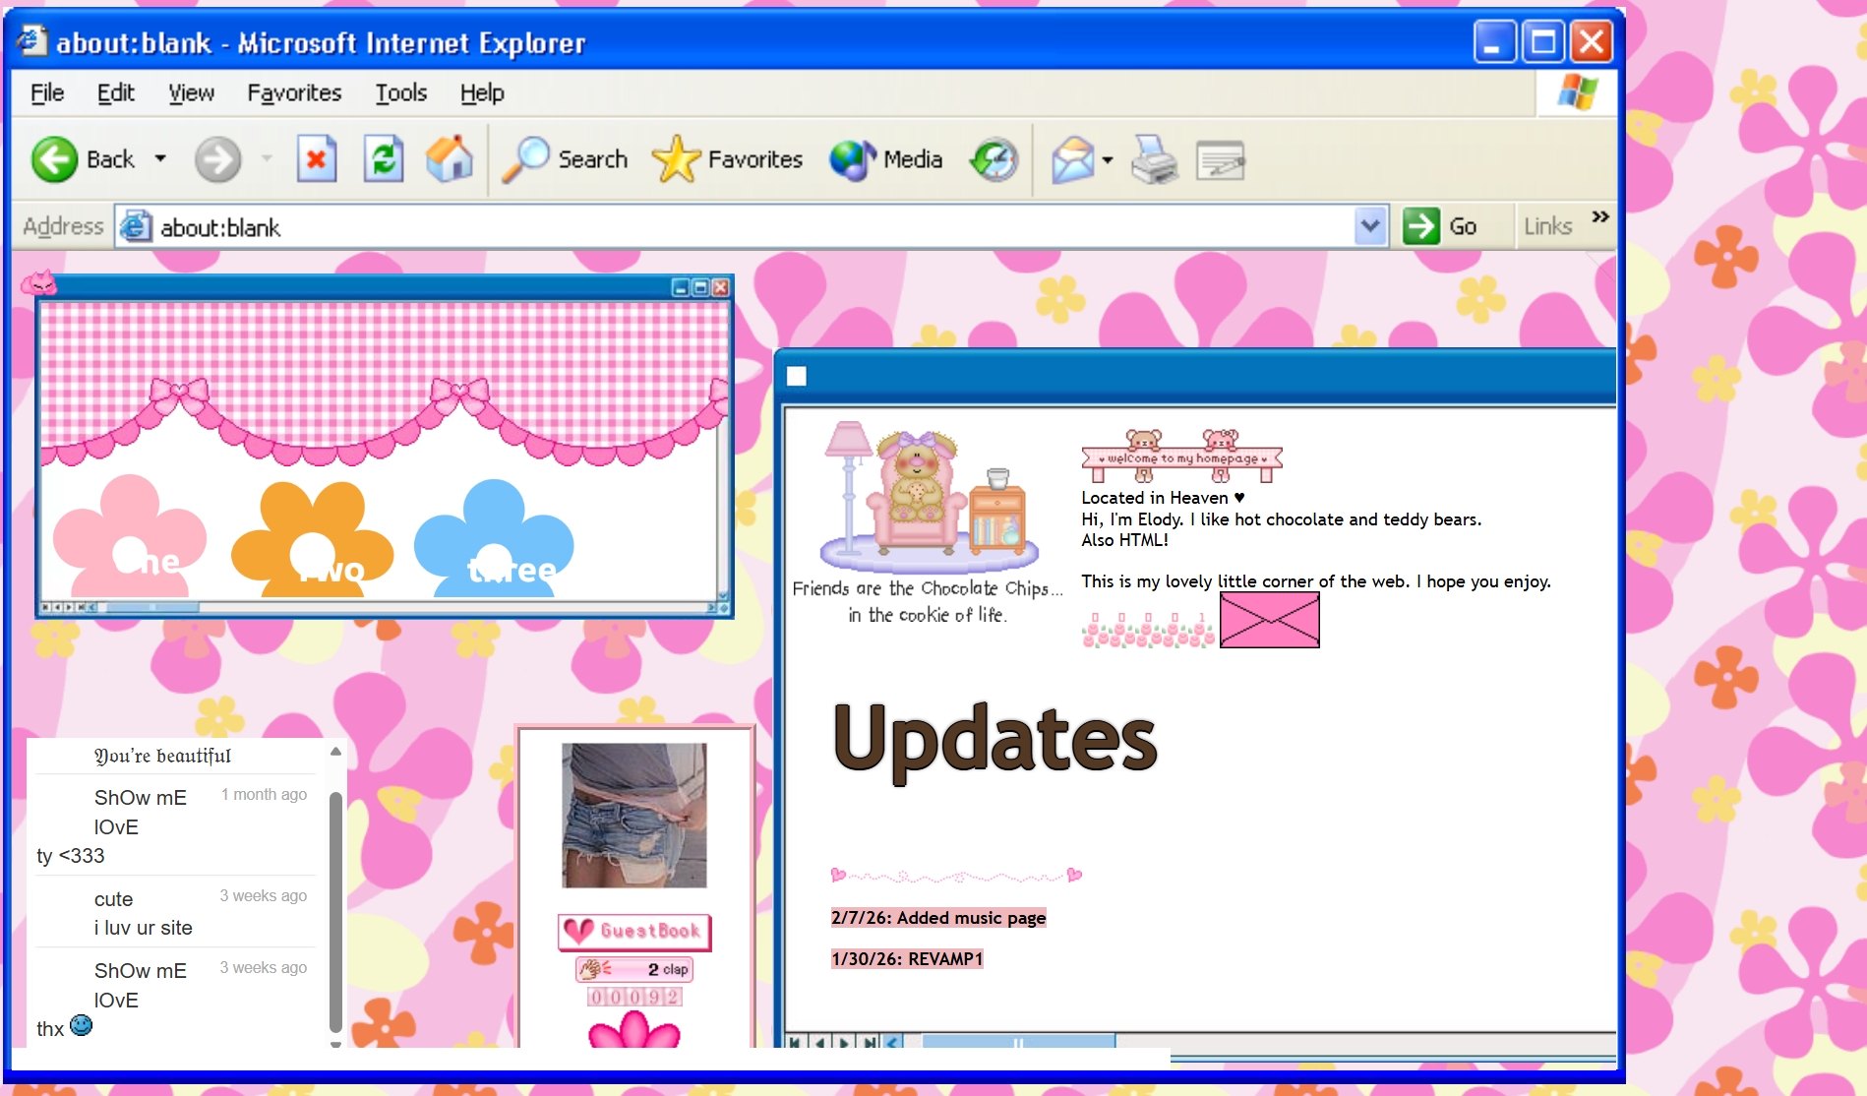Open the address bar dropdown list
The image size is (1867, 1096).
pos(1369,227)
